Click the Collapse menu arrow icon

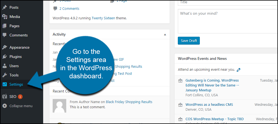4,106
